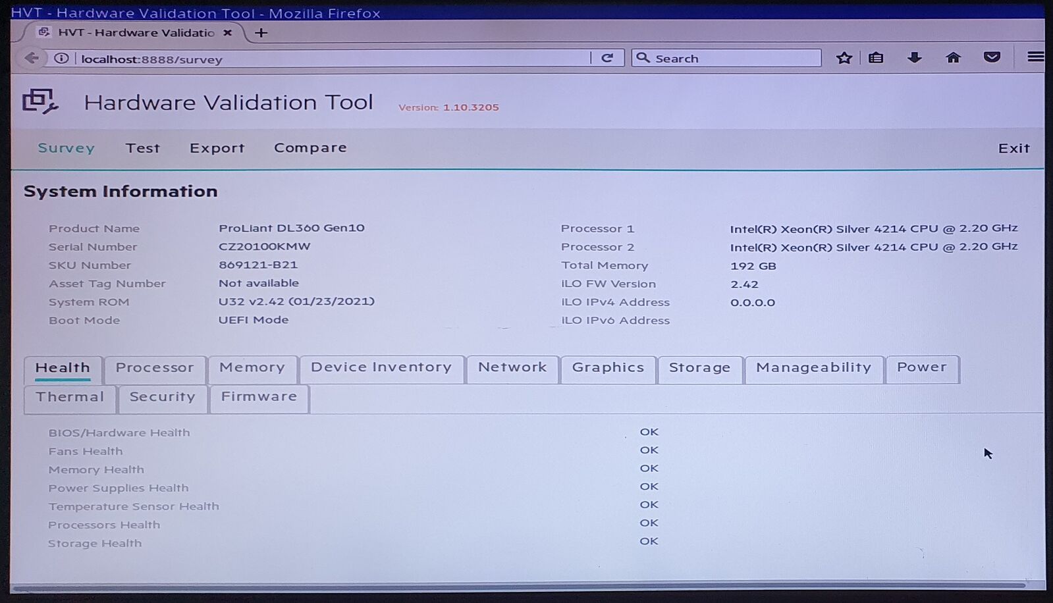
Task: Open the downloads arrow icon
Action: [914, 58]
